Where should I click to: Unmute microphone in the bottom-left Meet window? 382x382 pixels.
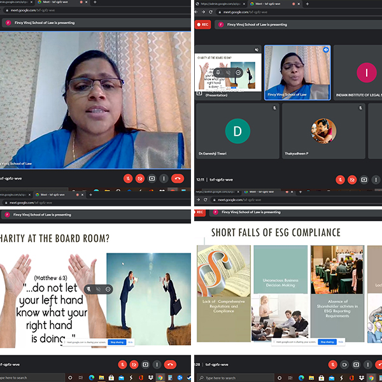point(122,364)
